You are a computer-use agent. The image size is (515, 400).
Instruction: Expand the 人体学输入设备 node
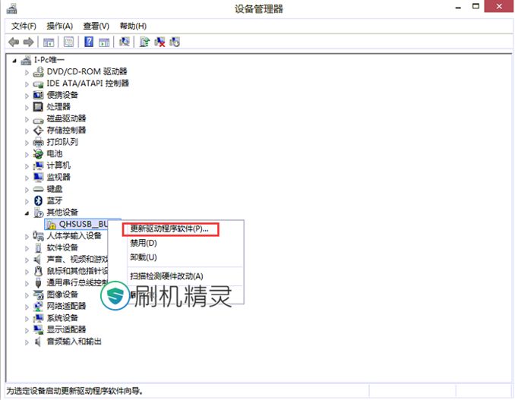27,236
